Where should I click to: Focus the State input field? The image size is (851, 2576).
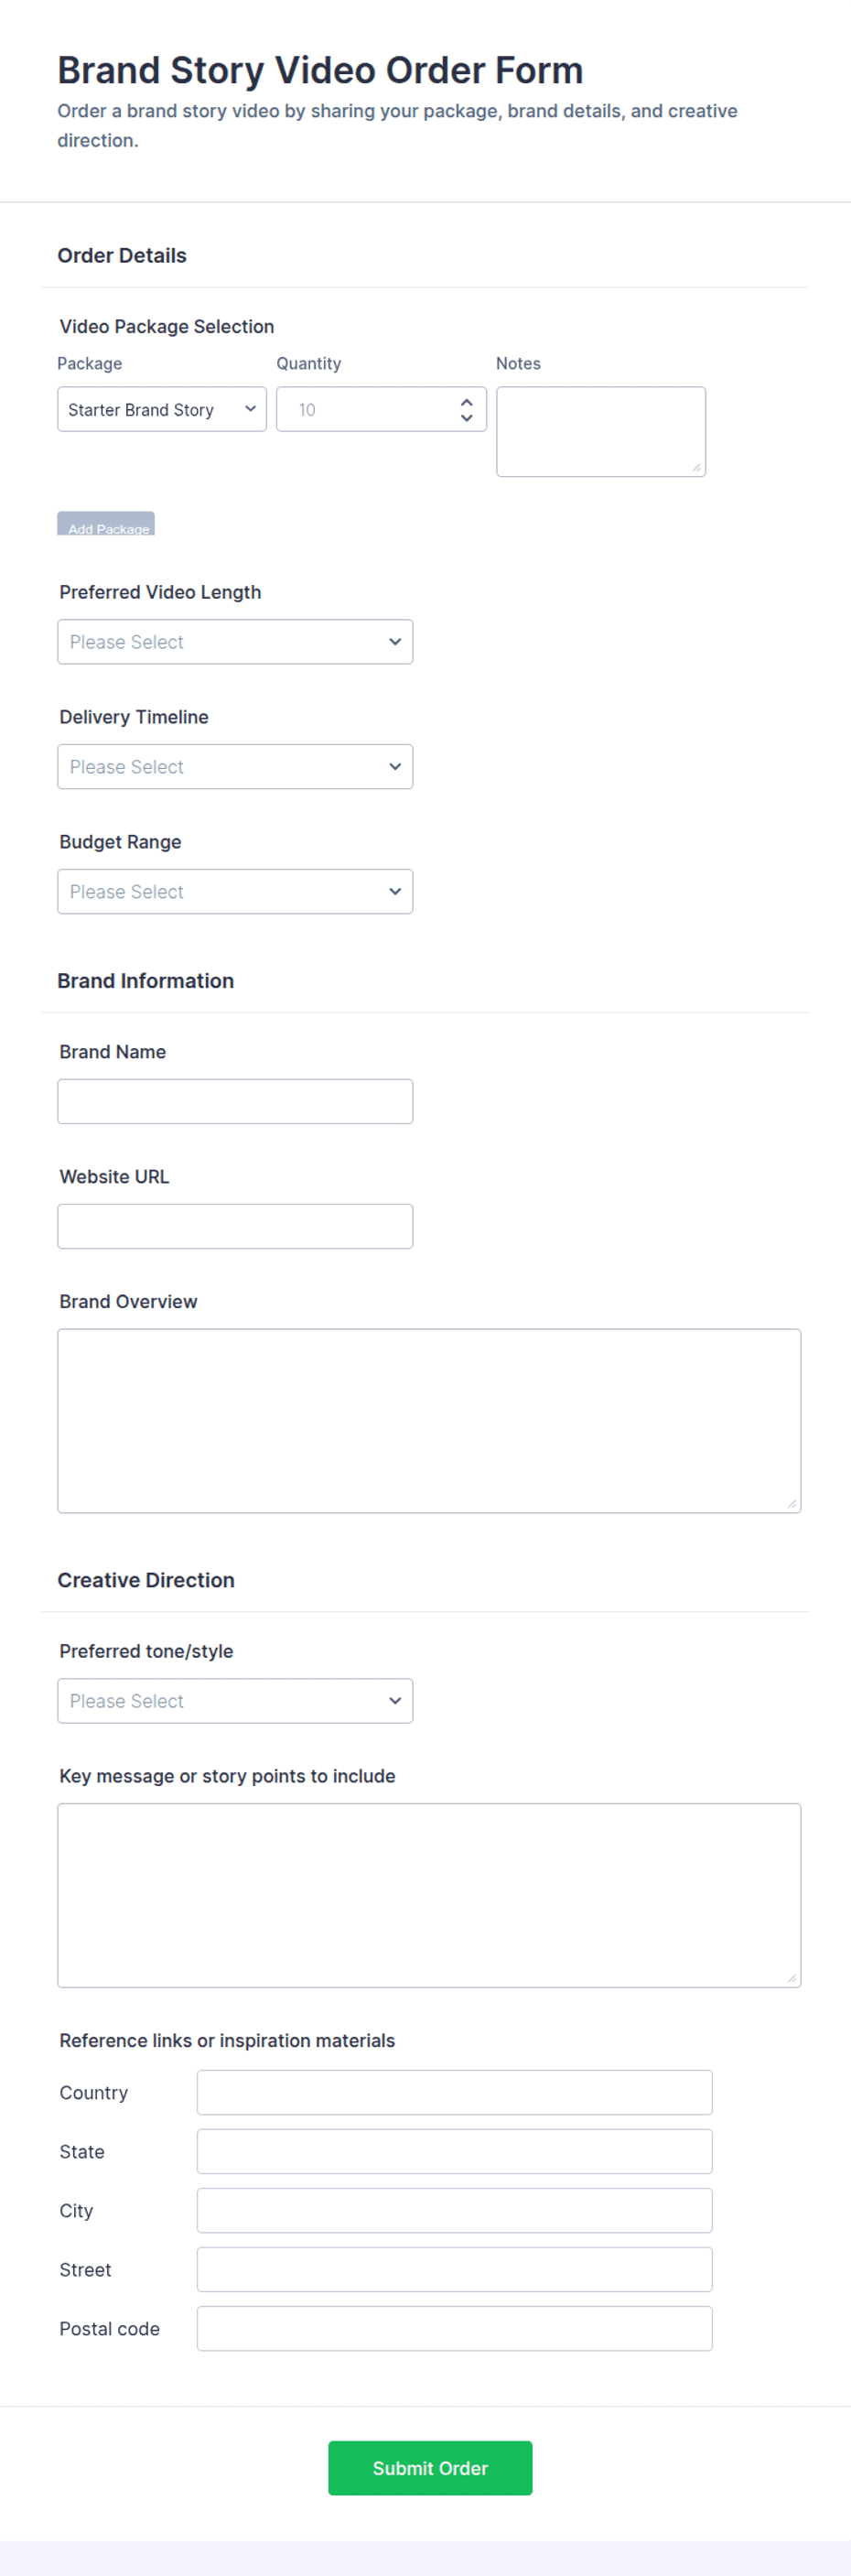coord(455,2151)
